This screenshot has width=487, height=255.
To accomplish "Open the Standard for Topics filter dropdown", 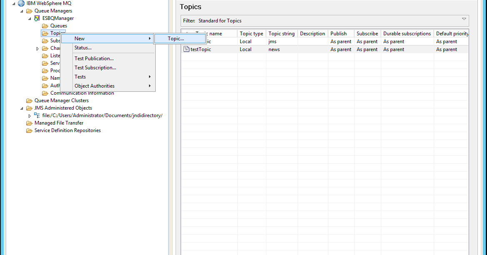I will 463,20.
